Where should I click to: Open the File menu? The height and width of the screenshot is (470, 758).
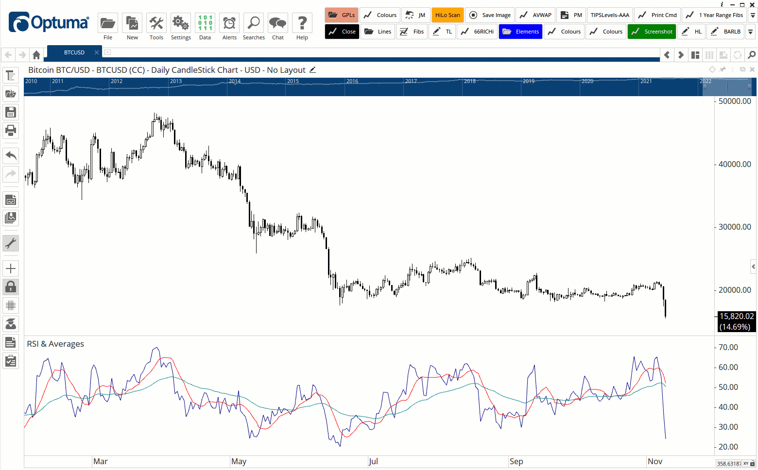[x=108, y=27]
